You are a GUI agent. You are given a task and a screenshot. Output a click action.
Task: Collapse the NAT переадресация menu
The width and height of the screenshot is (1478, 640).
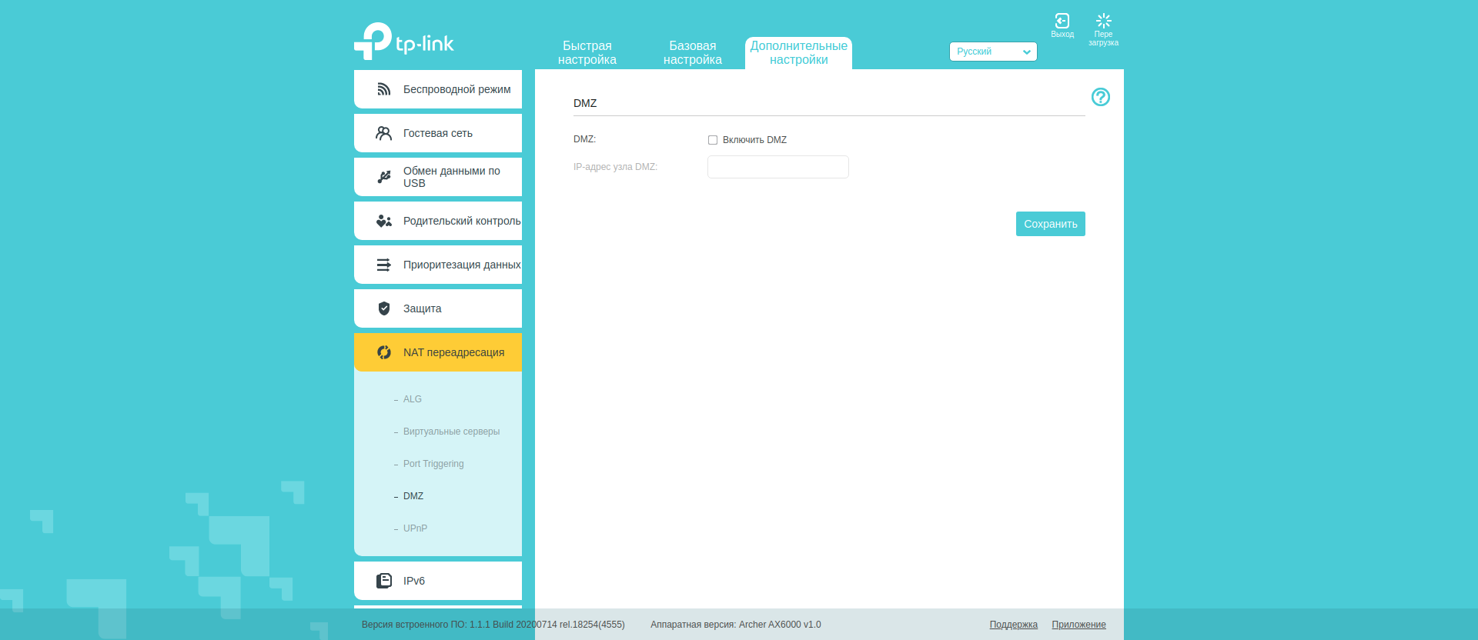pos(438,352)
